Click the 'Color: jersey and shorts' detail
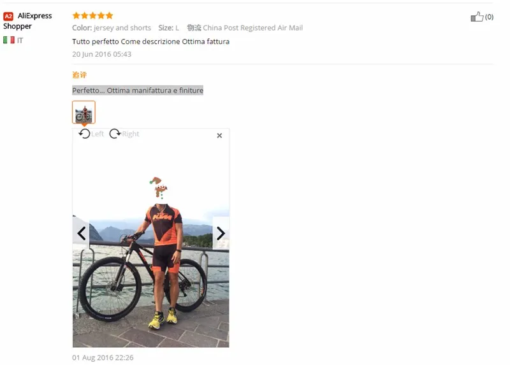This screenshot has width=510, height=365. click(112, 28)
